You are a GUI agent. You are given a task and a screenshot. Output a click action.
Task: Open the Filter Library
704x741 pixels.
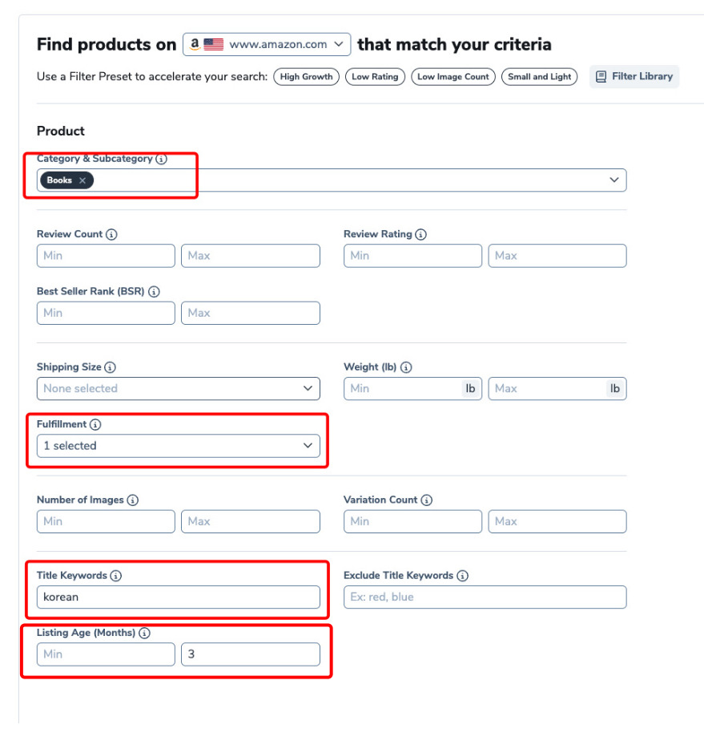click(634, 77)
